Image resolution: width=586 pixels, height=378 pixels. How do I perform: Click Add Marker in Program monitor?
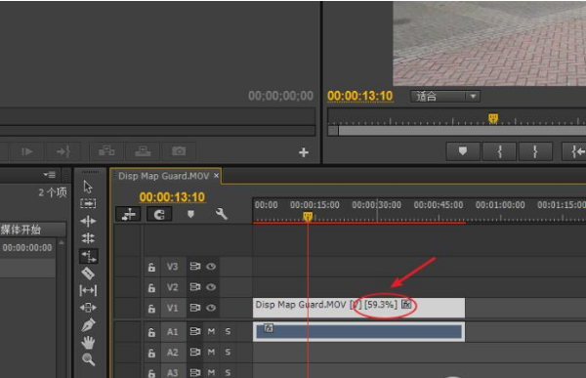[463, 151]
